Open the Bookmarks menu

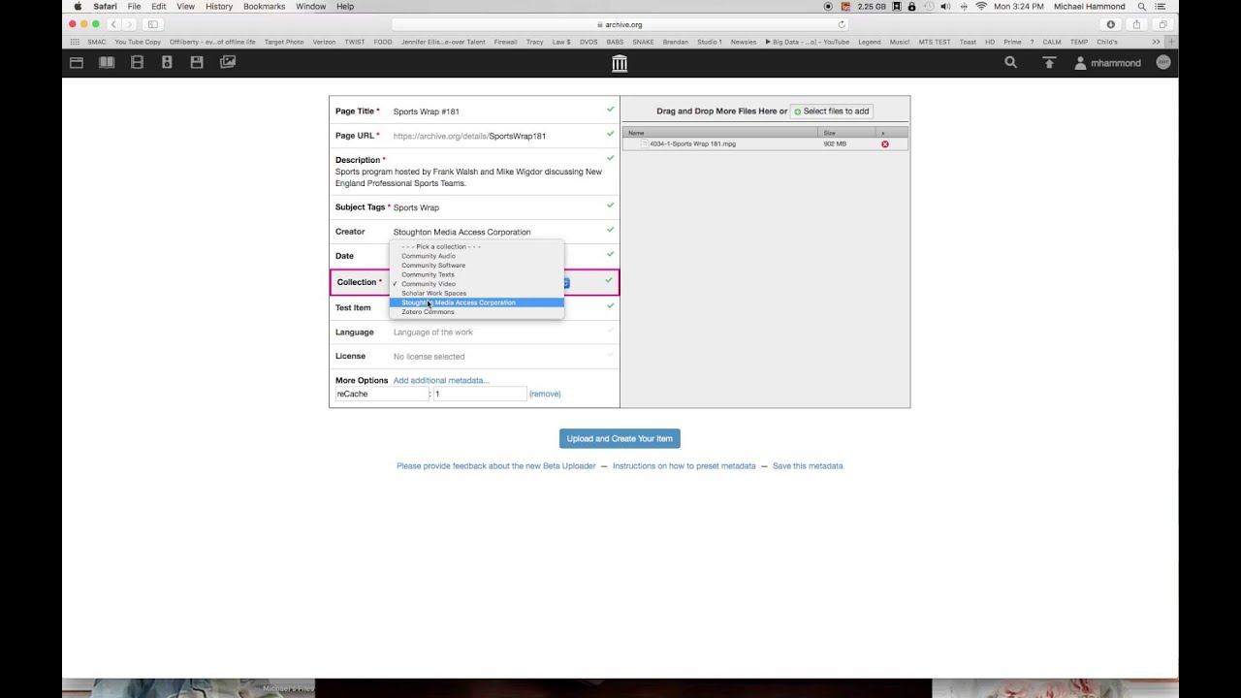[265, 7]
